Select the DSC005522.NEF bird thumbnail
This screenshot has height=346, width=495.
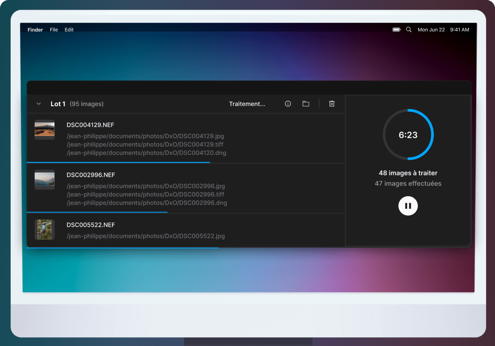pos(45,230)
